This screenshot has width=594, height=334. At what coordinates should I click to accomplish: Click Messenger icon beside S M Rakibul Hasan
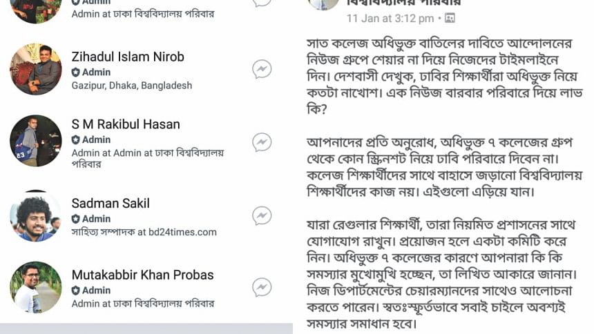[x=261, y=142]
